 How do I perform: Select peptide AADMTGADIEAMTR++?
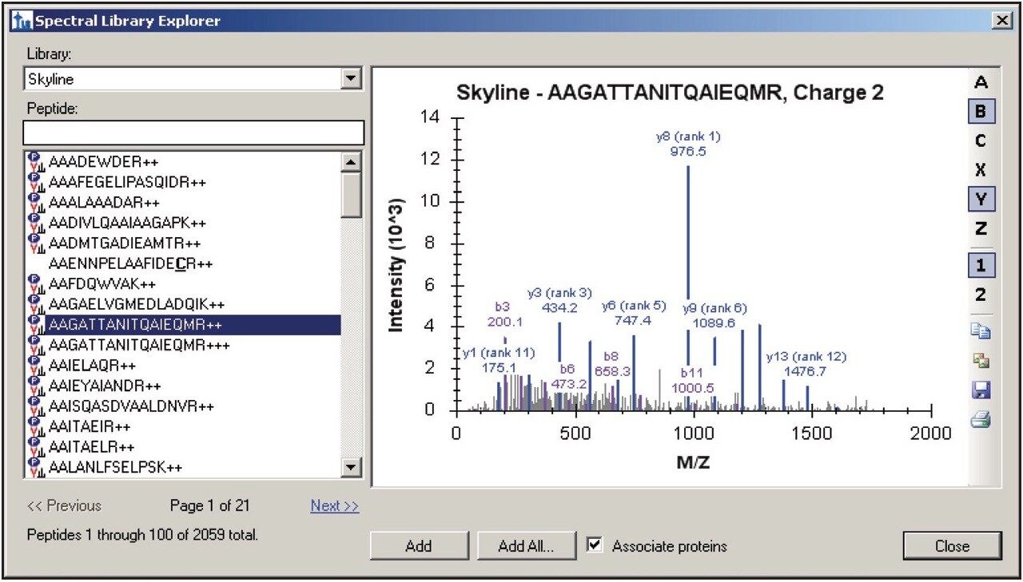coord(124,243)
